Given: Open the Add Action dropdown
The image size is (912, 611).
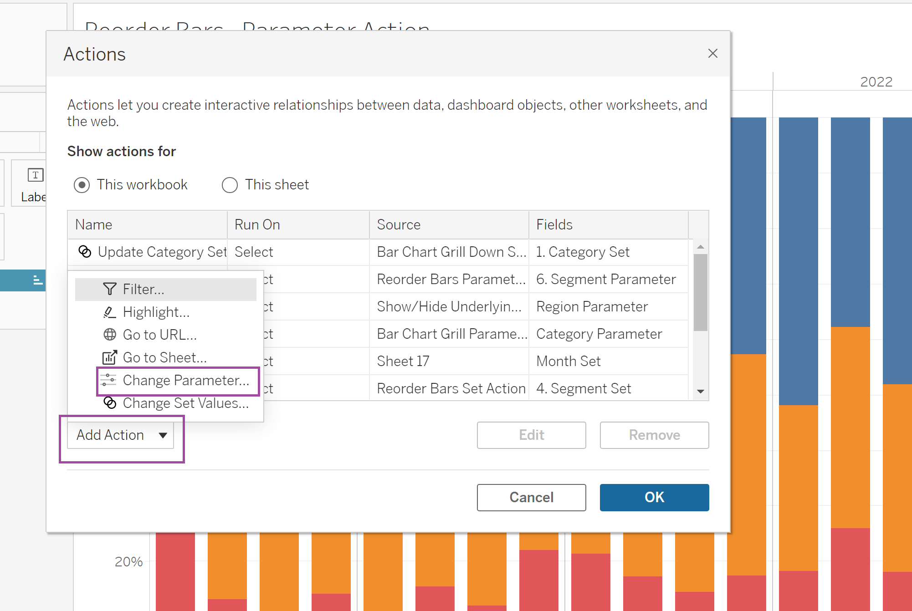Looking at the screenshot, I should [x=121, y=435].
